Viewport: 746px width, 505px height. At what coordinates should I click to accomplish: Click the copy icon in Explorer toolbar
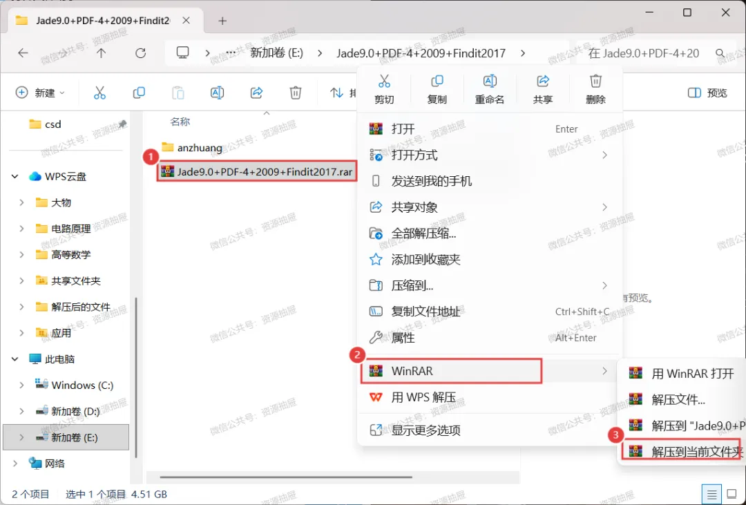pos(139,93)
